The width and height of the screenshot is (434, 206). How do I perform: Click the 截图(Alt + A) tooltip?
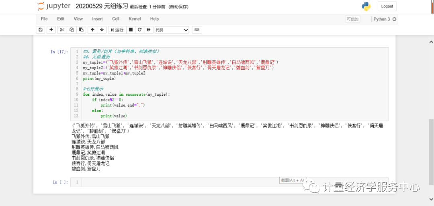point(292,180)
